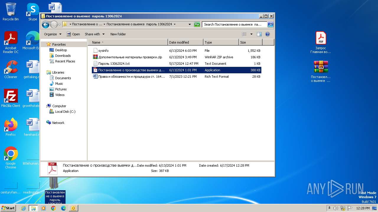Click the Outlook taskbar icon
Viewport: 378px width, 212px height.
click(74, 208)
